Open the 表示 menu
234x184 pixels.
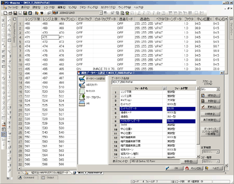pos(25,7)
